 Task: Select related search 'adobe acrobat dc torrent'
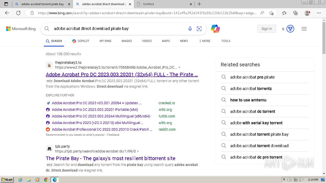pos(265,111)
